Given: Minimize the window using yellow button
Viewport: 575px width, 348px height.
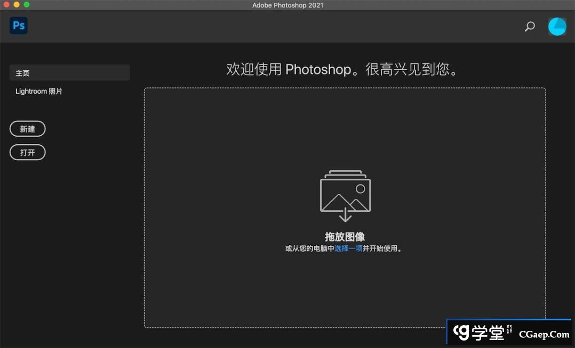Looking at the screenshot, I should point(17,5).
